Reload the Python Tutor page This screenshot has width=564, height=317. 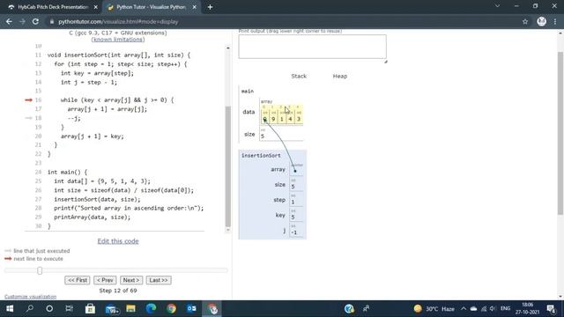point(35,21)
